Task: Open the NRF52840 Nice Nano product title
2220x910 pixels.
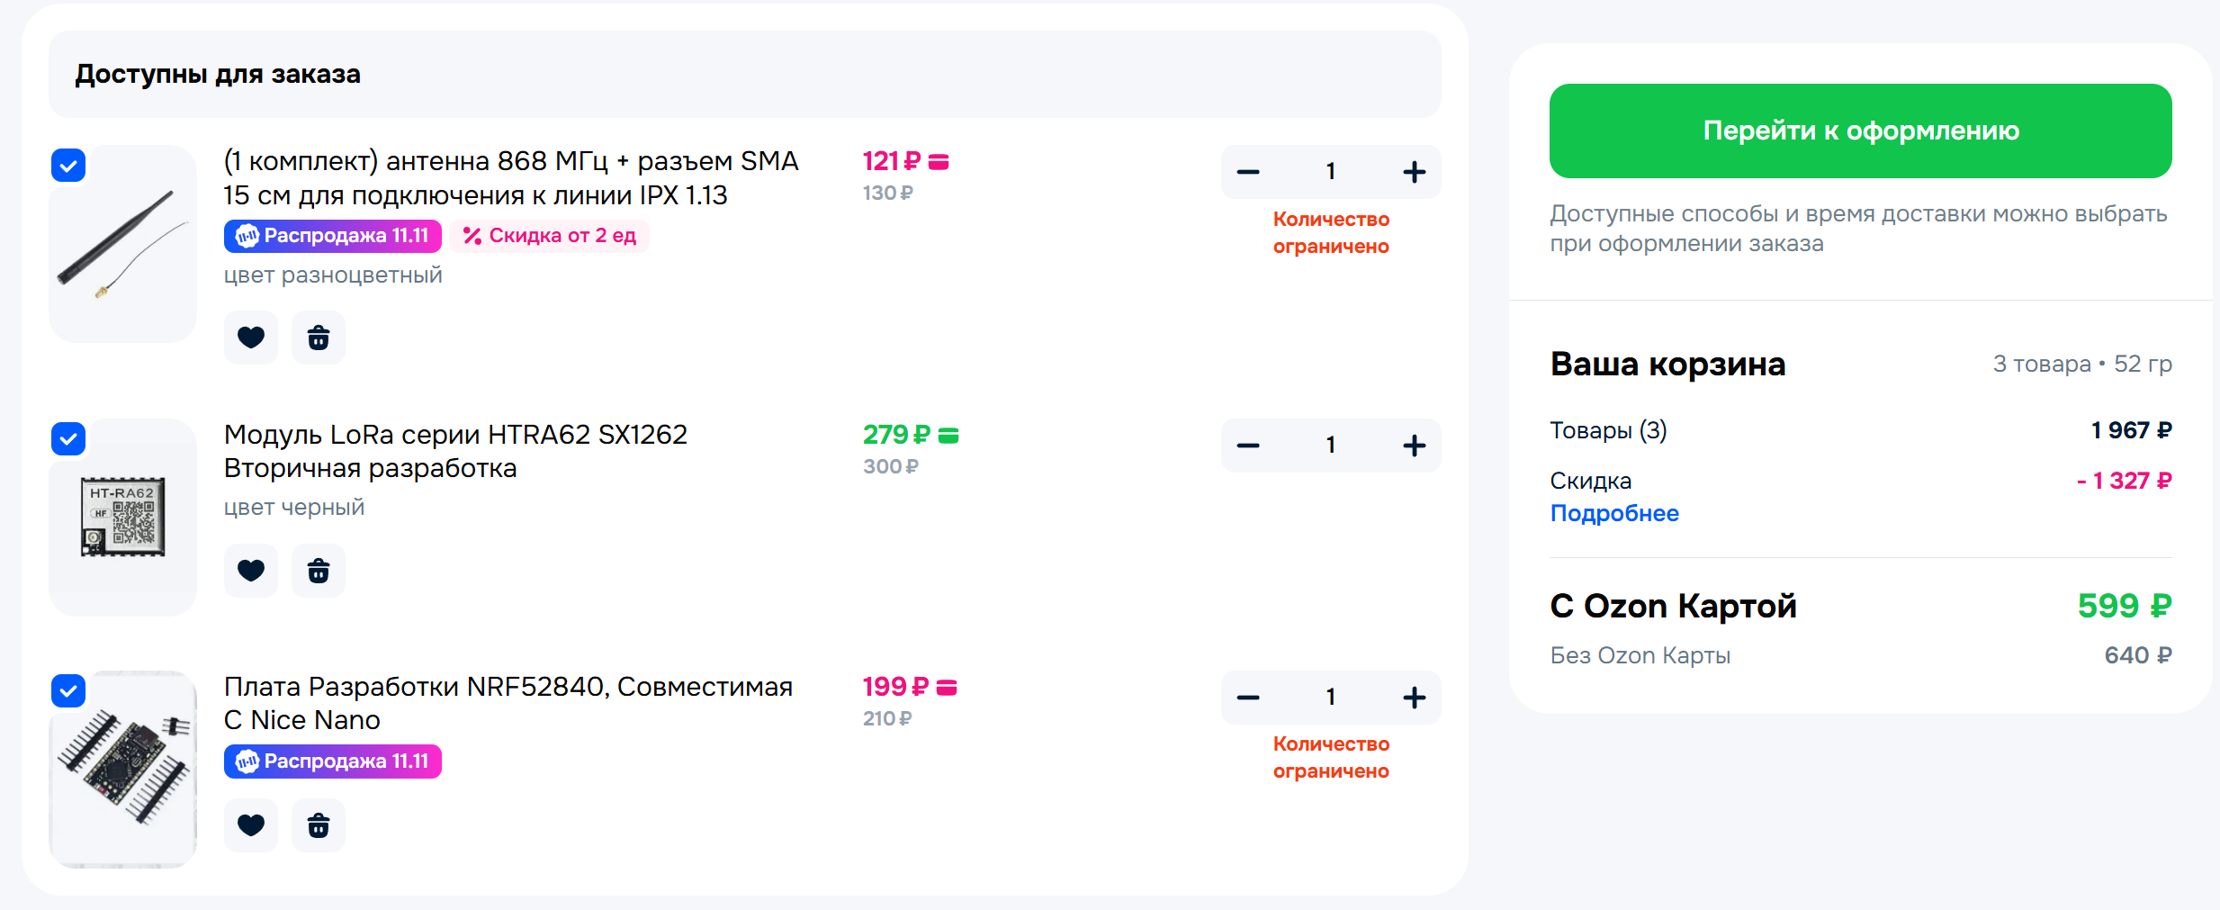Action: point(508,703)
